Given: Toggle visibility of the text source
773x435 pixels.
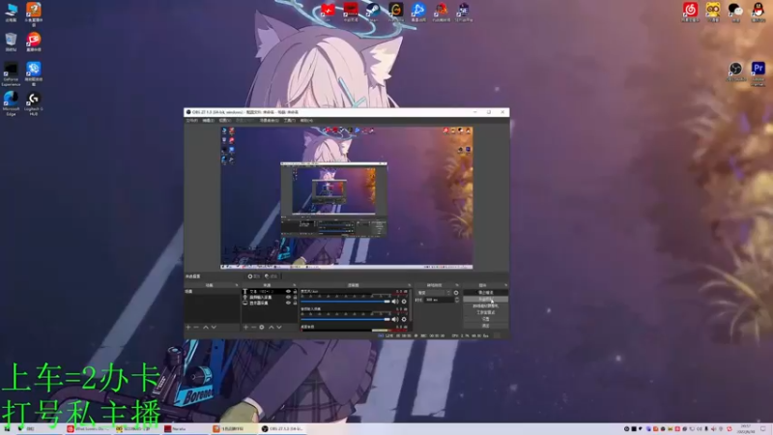Looking at the screenshot, I should tap(288, 292).
